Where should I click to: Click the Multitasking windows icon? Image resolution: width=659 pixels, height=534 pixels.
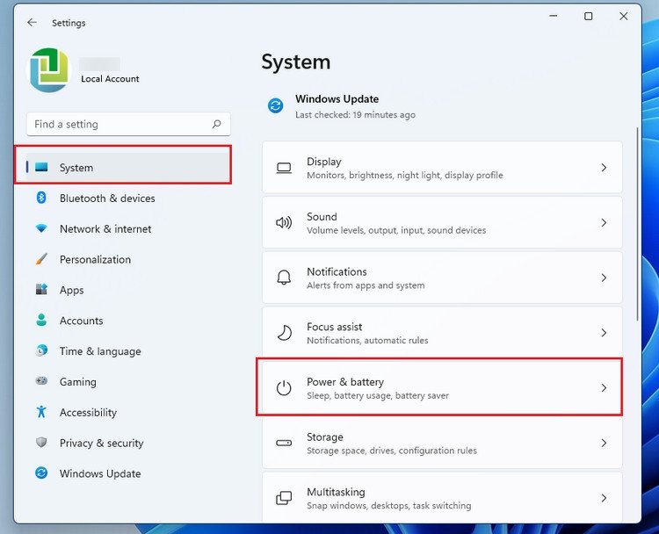[284, 498]
